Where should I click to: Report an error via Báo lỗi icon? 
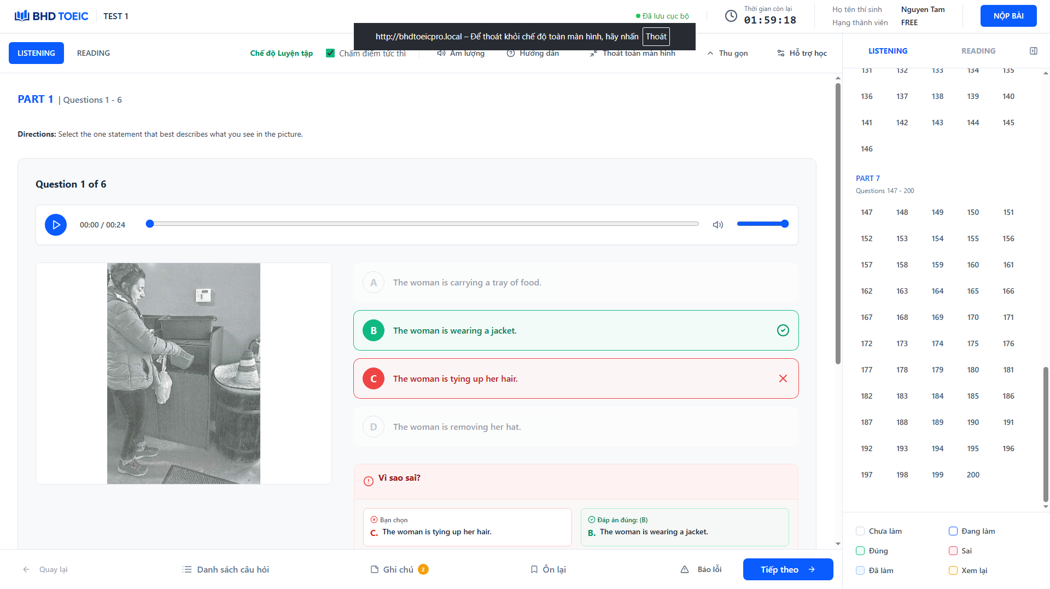click(685, 569)
